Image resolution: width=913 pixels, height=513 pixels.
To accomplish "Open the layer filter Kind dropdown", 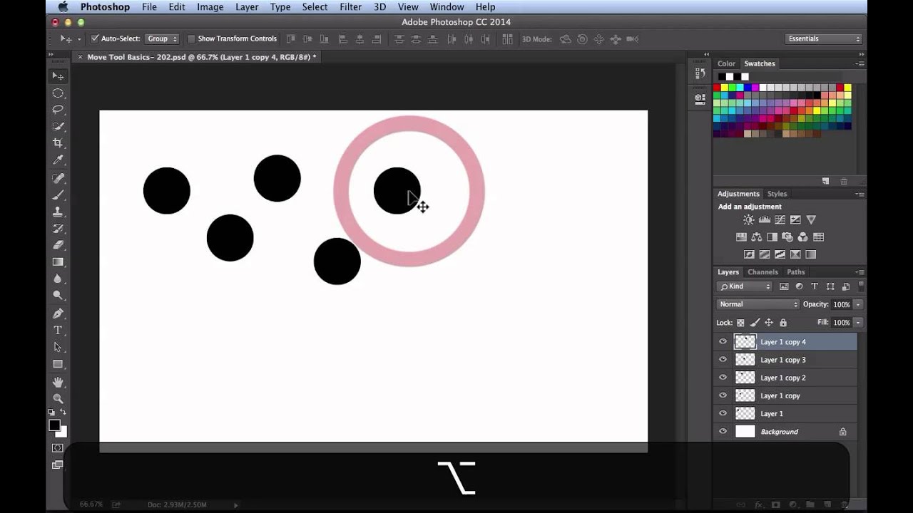I will pos(745,286).
